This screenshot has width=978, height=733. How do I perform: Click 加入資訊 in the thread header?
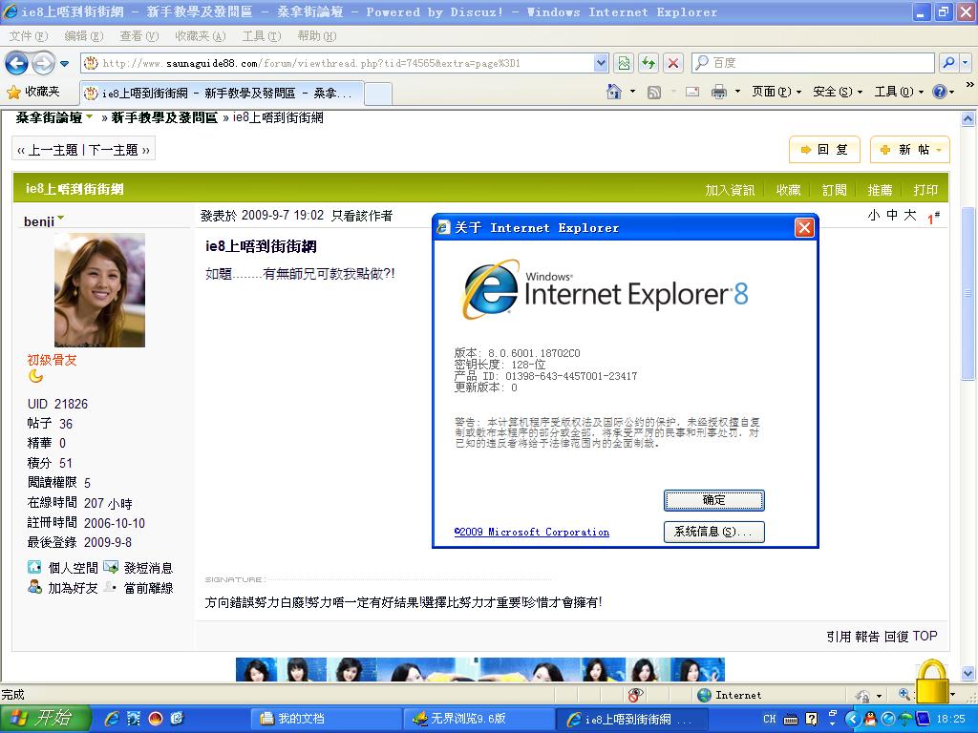pyautogui.click(x=730, y=190)
